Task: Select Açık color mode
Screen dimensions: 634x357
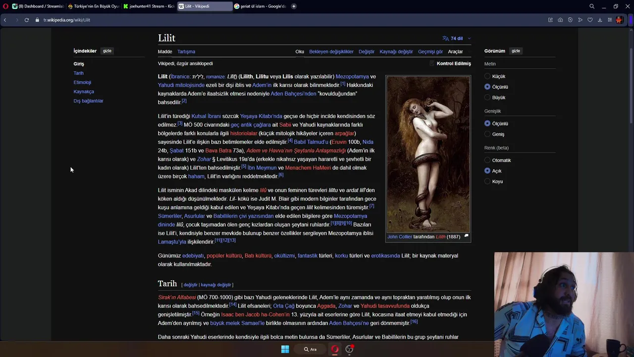Action: (x=487, y=171)
